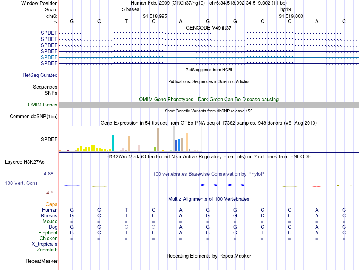Click the red conservation mark in PhyloP track
359x270 pixels.
[317, 187]
